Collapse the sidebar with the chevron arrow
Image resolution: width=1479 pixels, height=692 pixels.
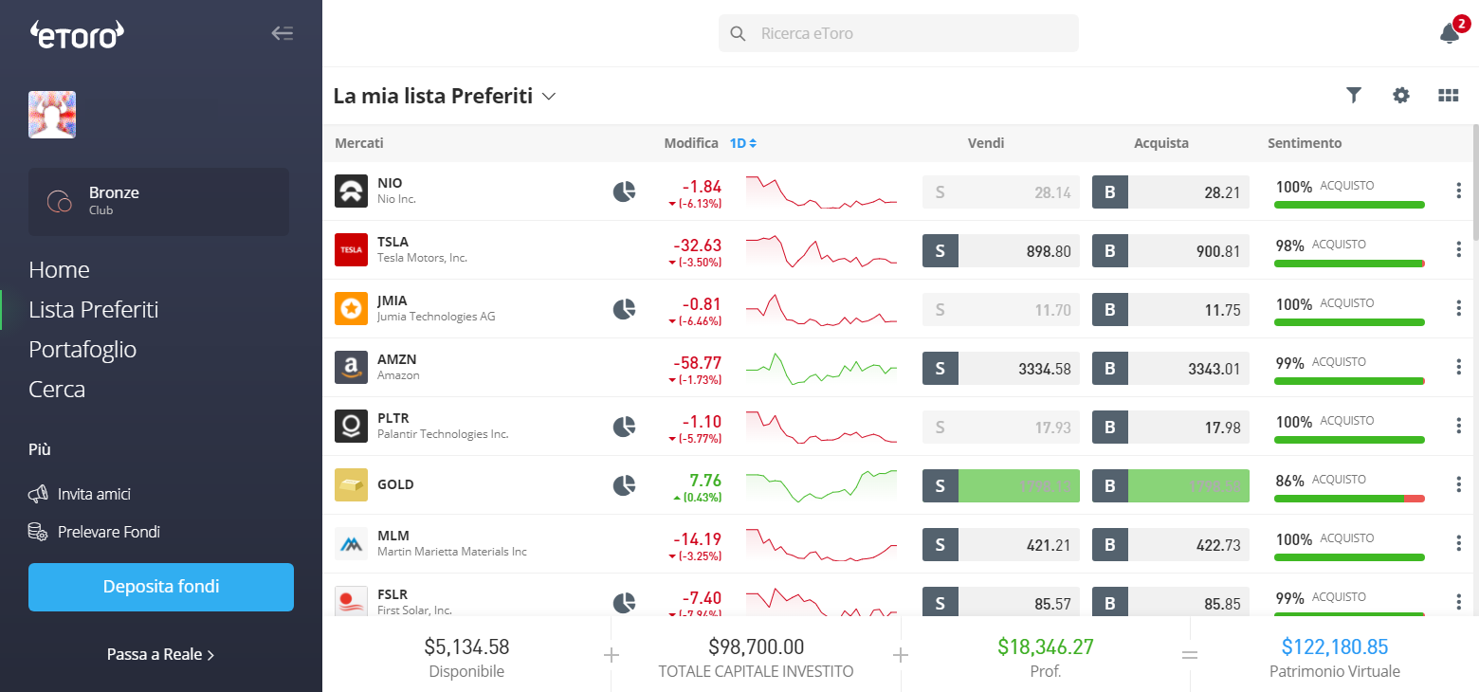[282, 32]
